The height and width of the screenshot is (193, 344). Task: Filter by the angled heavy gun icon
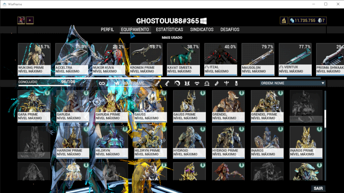[x=217, y=83]
